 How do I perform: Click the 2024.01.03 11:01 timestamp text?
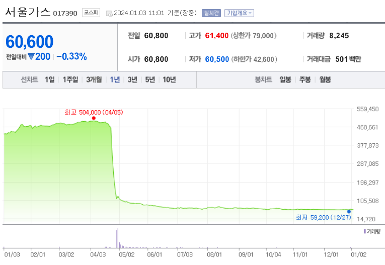pyautogui.click(x=139, y=13)
